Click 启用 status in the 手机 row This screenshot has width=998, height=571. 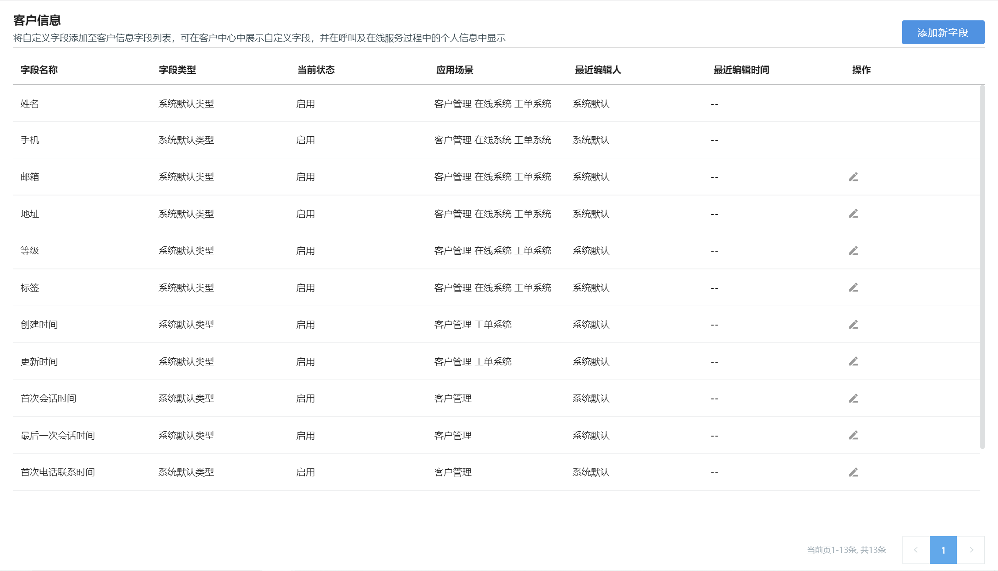pos(305,140)
